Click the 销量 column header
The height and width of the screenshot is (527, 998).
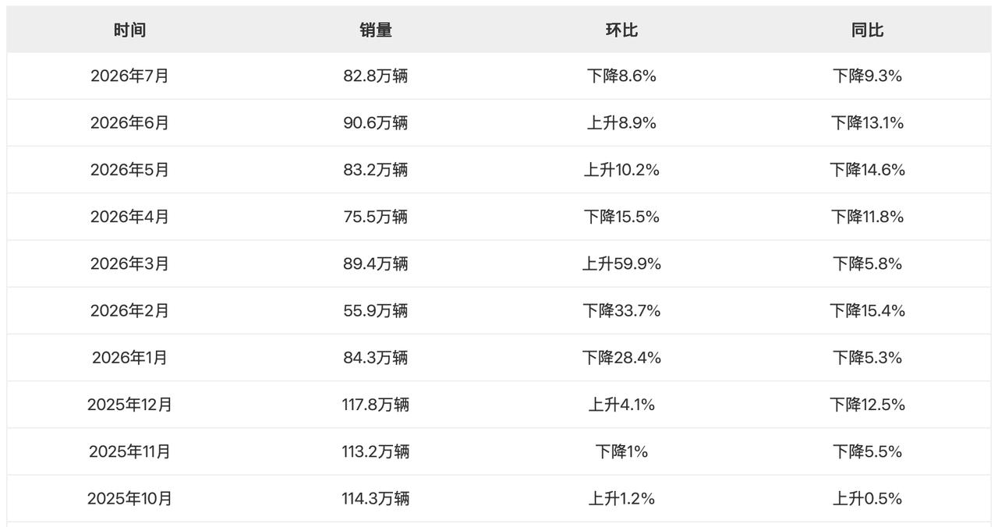pos(375,30)
